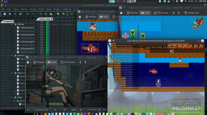Open the trash icon in top panel
This screenshot has height=115, width=207.
[160, 1]
